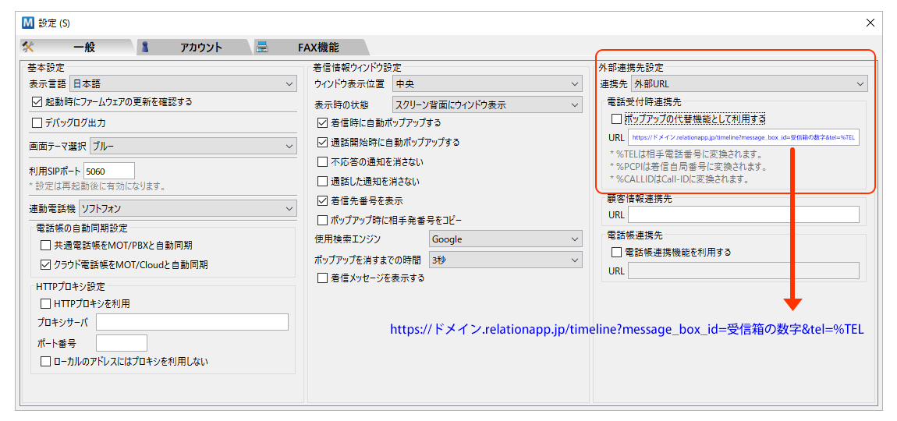Click the M application icon in title bar
This screenshot has height=421, width=897.
pos(29,23)
